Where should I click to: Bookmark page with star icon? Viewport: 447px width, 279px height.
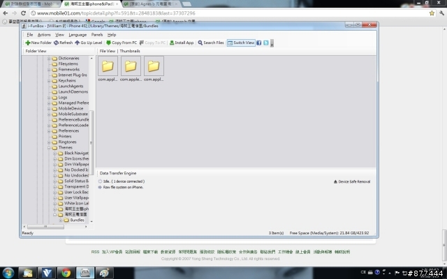pyautogui.click(x=432, y=13)
